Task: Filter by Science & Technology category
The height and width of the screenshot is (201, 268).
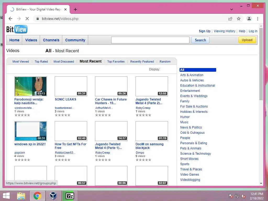Action: pyautogui.click(x=196, y=153)
